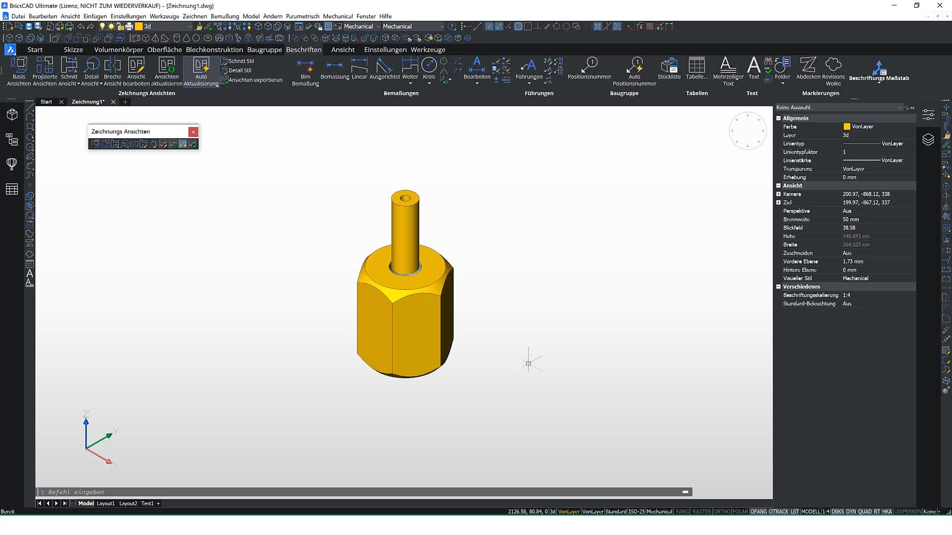Open the layers panel icon on right
Image resolution: width=952 pixels, height=535 pixels.
click(x=928, y=140)
